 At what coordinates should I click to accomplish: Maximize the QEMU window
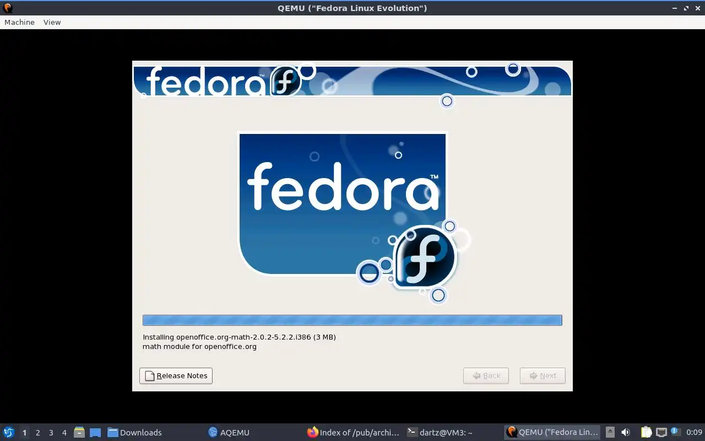coord(686,8)
